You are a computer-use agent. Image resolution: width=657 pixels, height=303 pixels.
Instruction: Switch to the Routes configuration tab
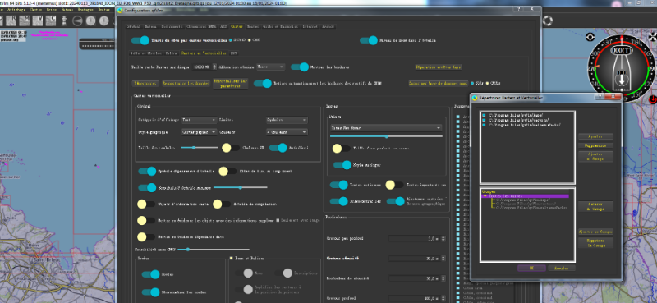pos(253,26)
